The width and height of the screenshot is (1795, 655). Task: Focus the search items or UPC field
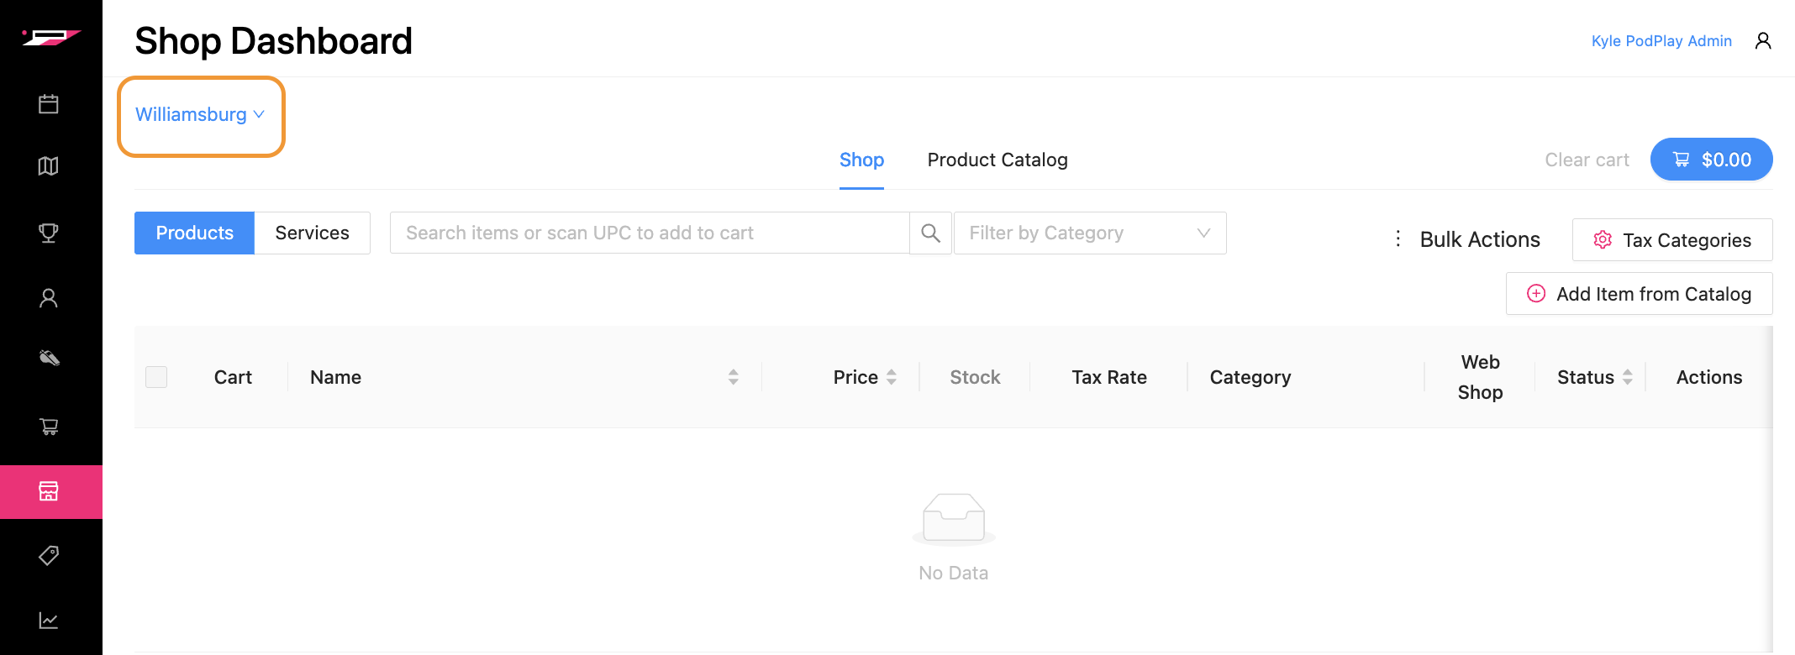pos(649,233)
